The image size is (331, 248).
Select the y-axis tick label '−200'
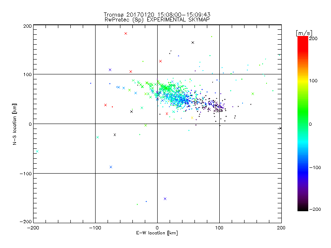(x=26, y=222)
